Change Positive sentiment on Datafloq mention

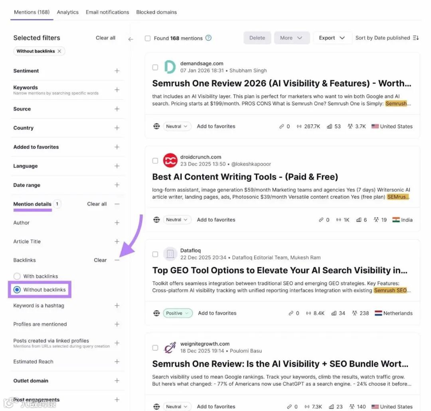178,313
